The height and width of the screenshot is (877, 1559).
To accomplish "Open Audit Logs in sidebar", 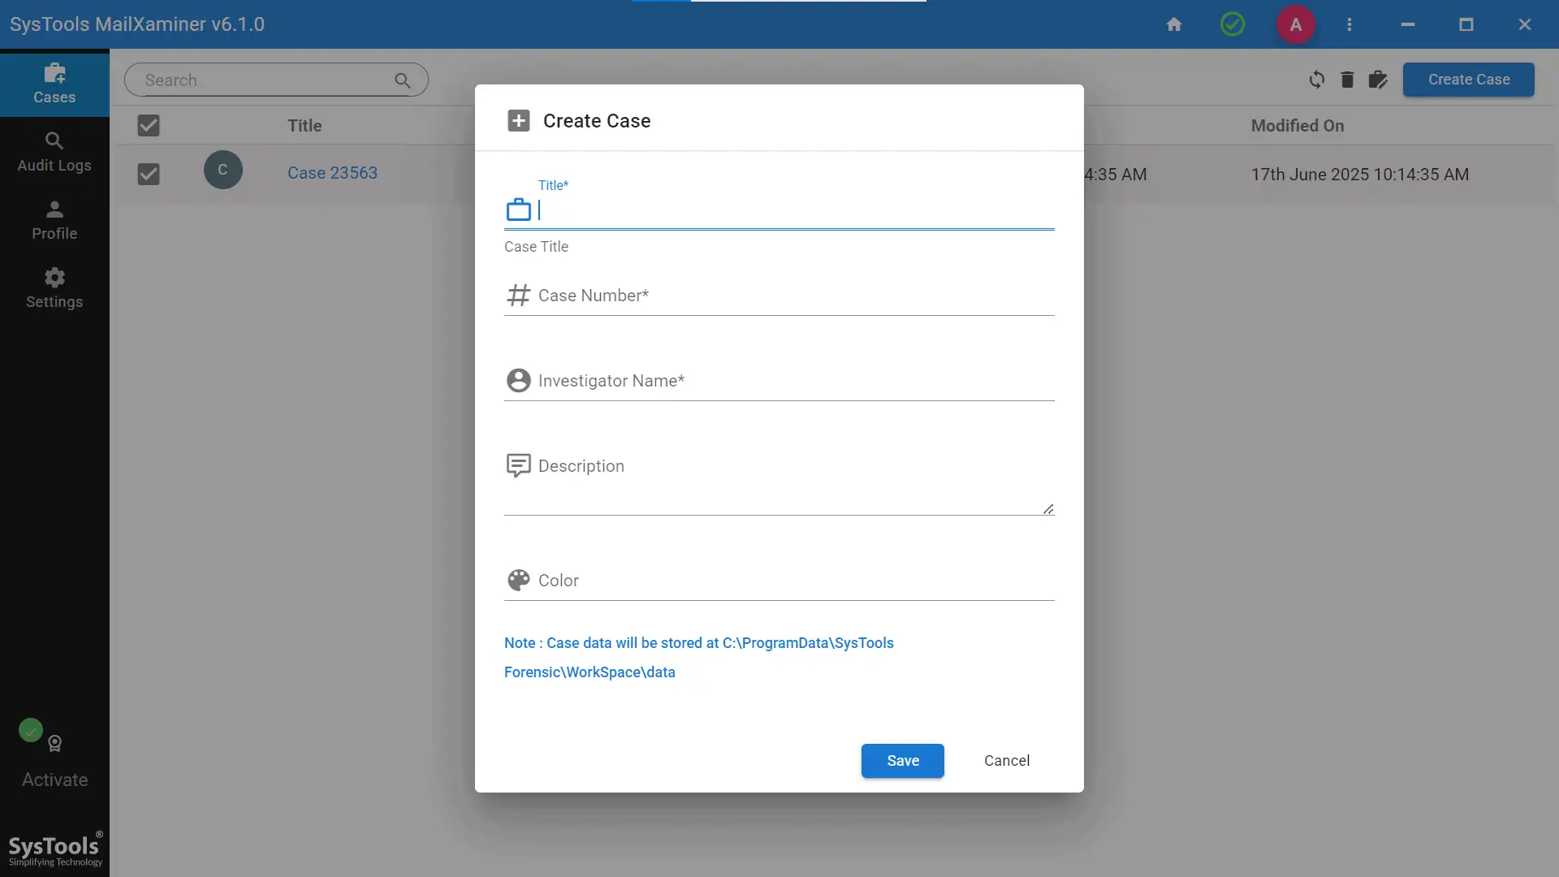I will pyautogui.click(x=54, y=152).
